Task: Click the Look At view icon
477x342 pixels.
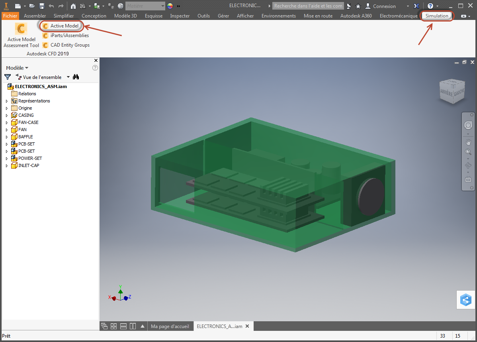Action: [468, 179]
